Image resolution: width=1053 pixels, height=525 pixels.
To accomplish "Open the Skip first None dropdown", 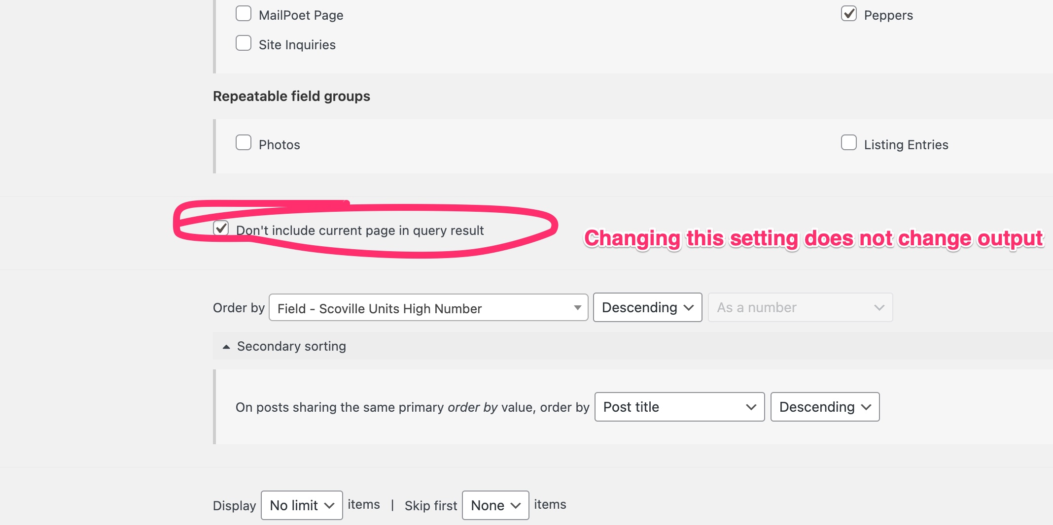I will 495,505.
